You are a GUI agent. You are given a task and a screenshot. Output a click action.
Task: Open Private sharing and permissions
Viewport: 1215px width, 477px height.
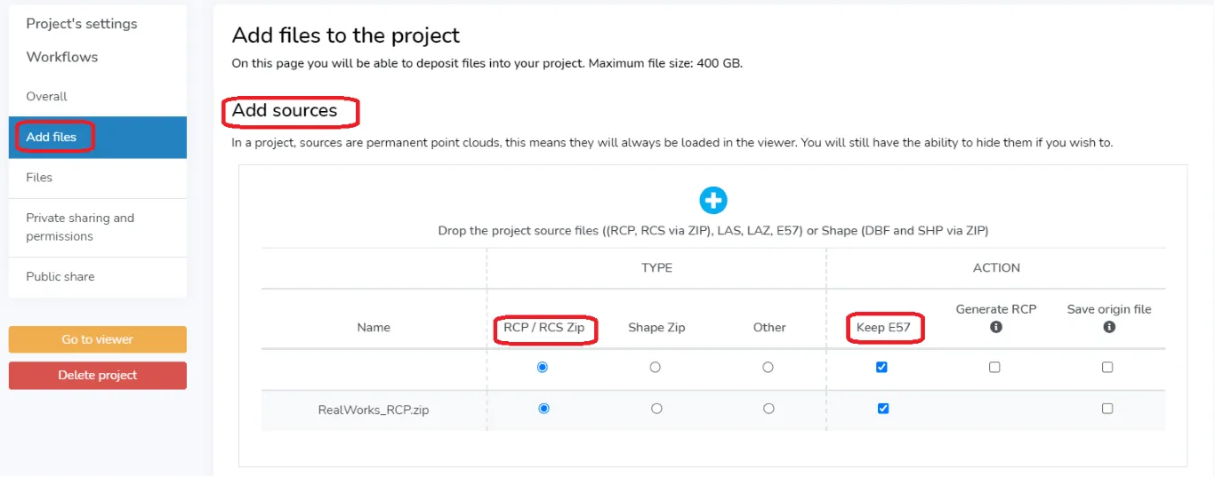click(98, 227)
